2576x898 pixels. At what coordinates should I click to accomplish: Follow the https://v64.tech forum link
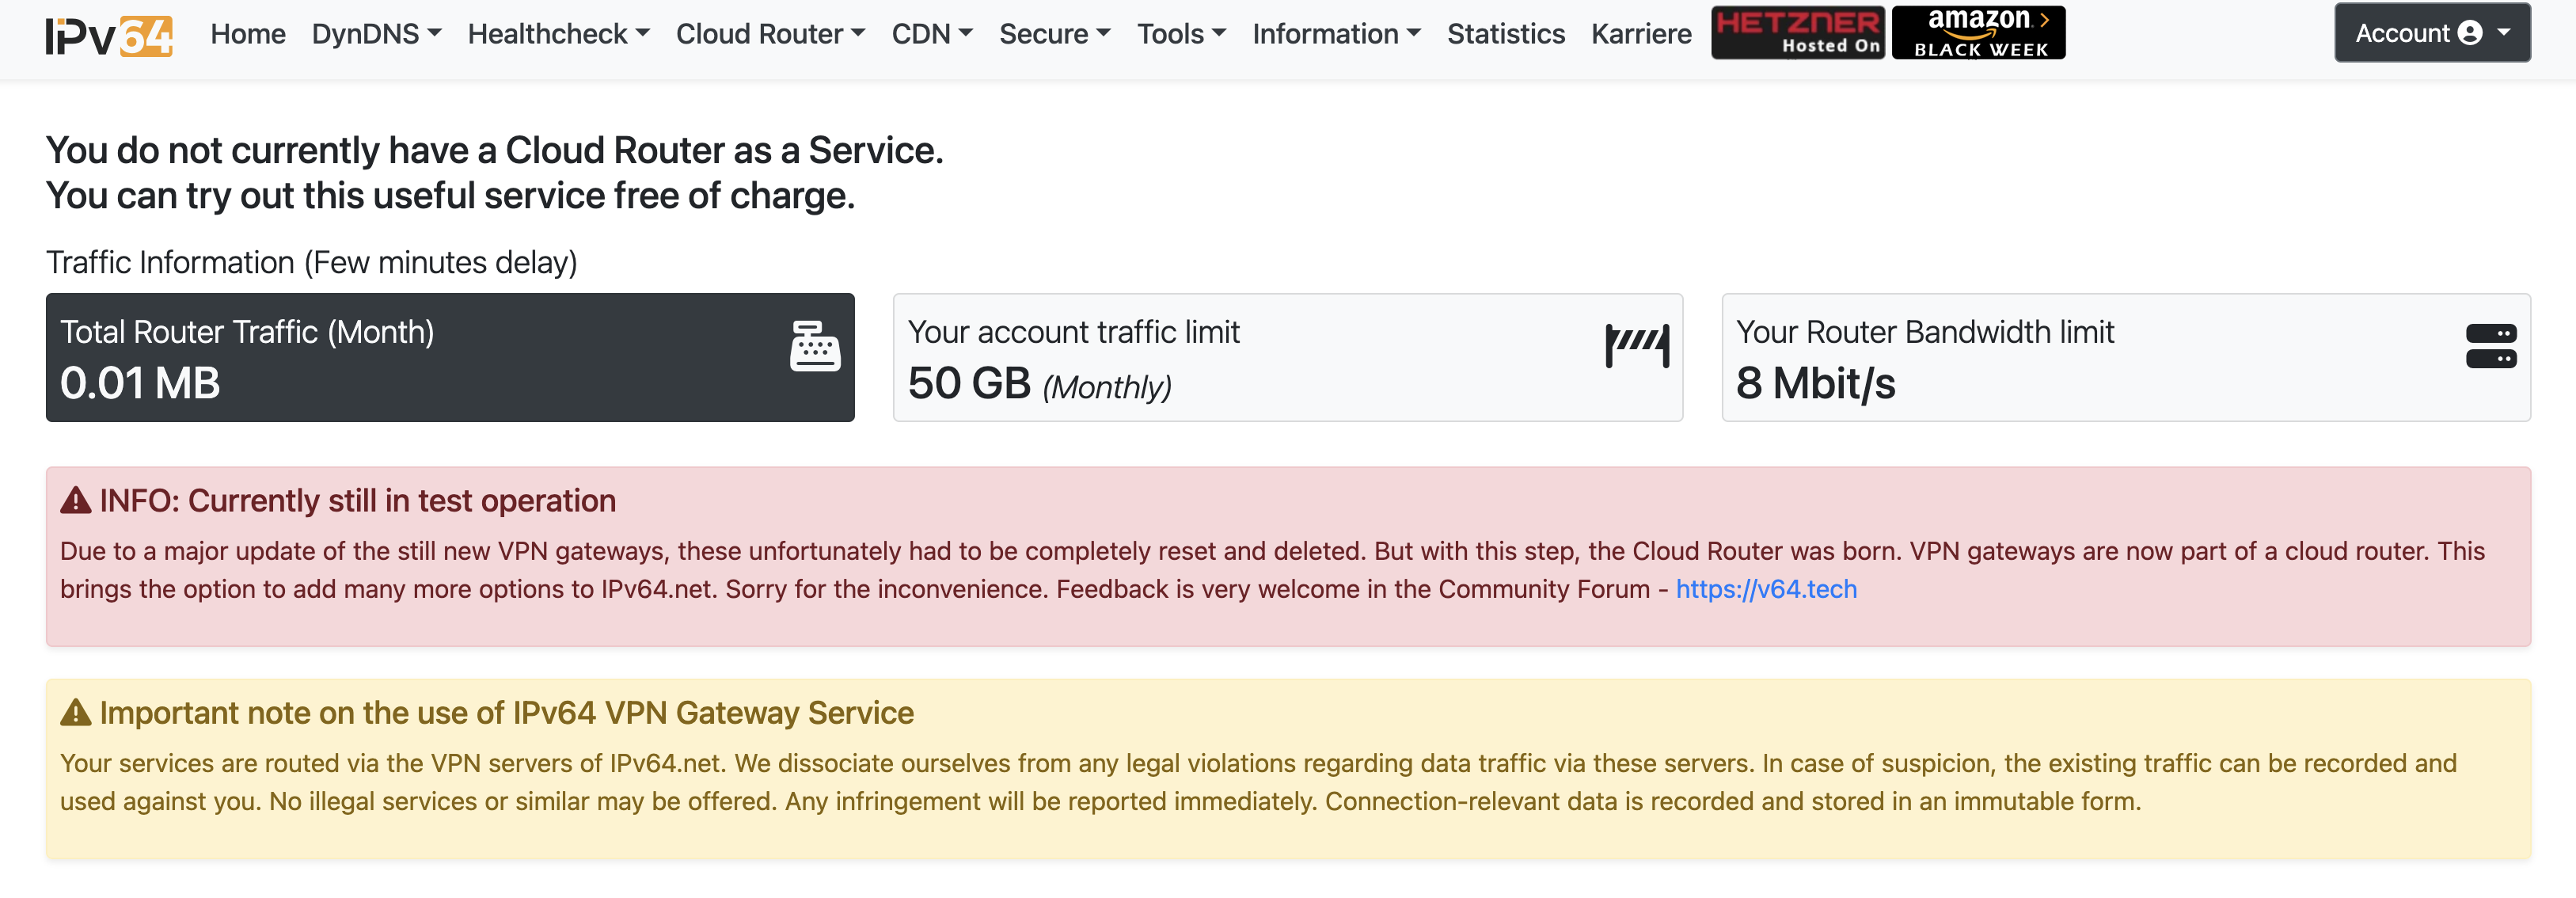click(1766, 589)
